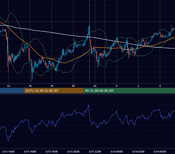Select the NY 21:00-06:00 JST session bar
175x154 pixels.
coord(129,91)
